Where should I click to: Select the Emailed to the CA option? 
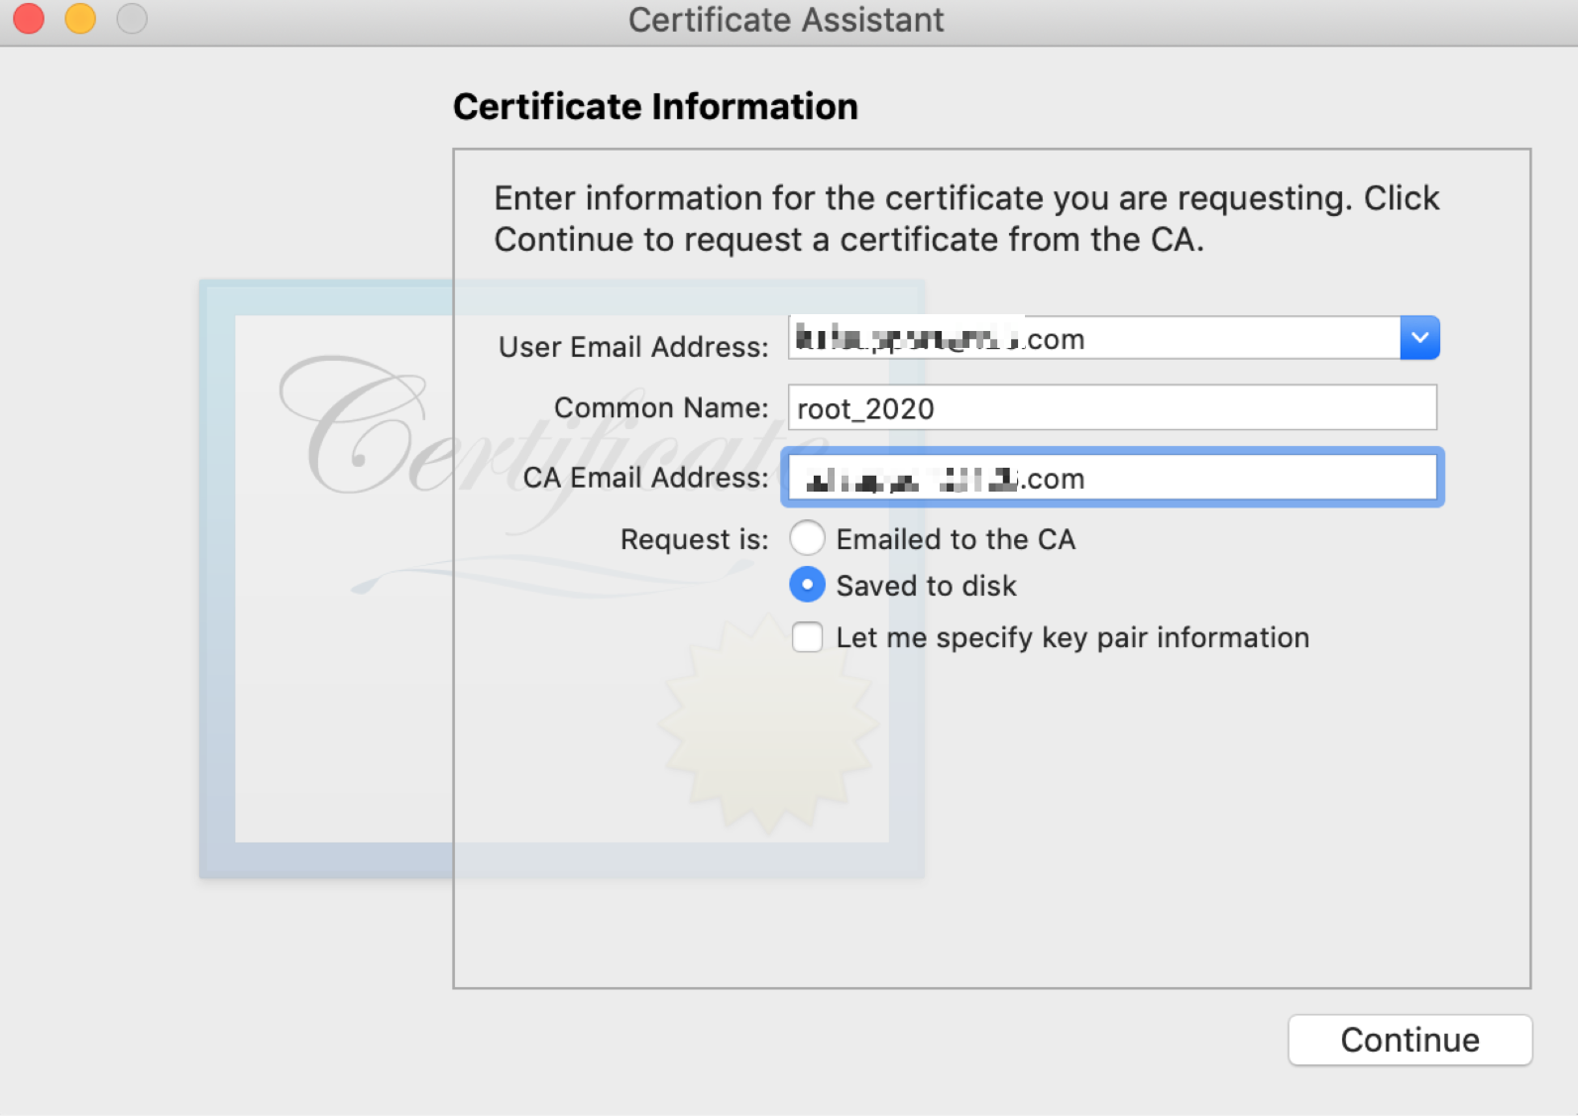(x=807, y=539)
